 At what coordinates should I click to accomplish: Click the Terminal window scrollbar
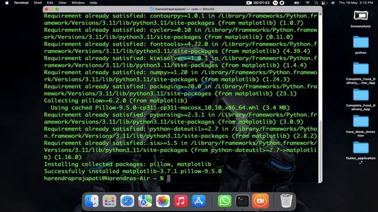320,151
